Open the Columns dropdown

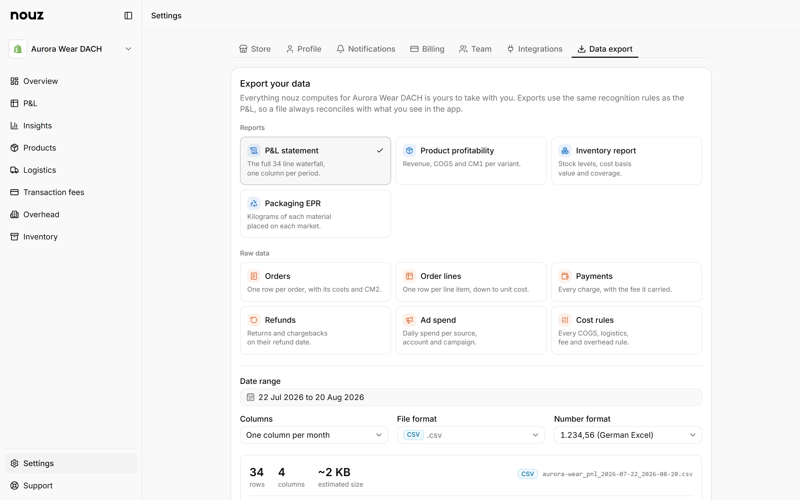(x=314, y=435)
